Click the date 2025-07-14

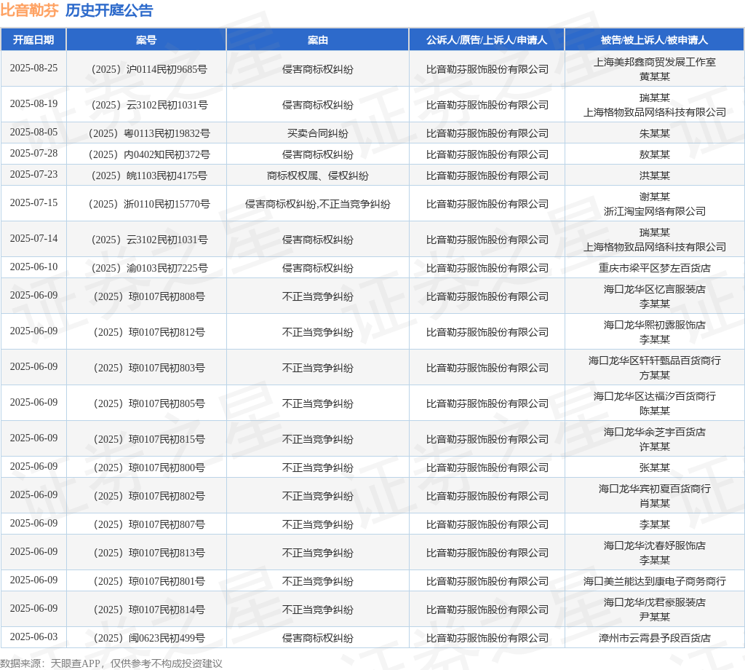(33, 239)
